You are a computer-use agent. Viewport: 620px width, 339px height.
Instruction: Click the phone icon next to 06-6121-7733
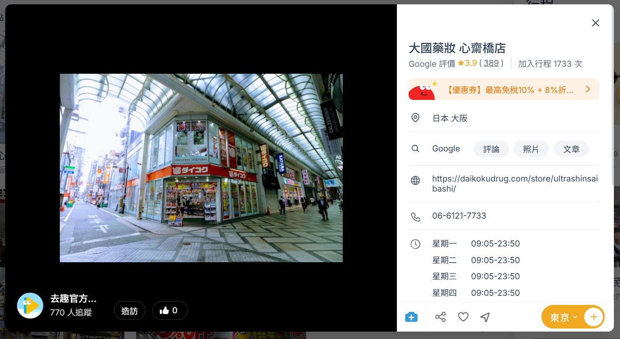[x=416, y=216]
